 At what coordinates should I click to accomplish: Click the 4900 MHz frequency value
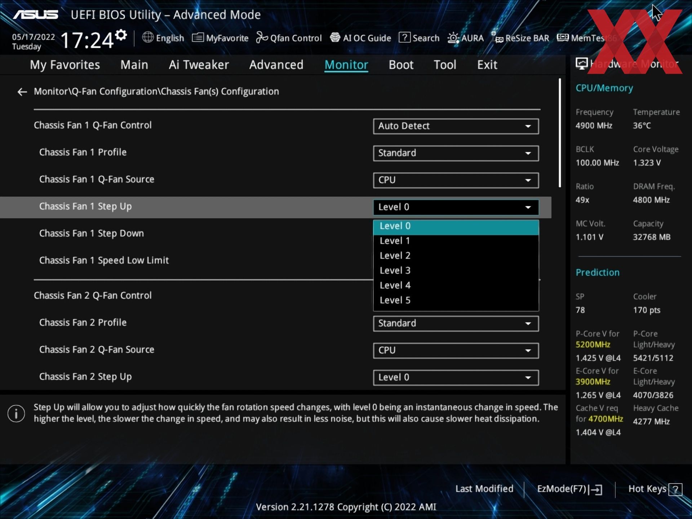[x=594, y=126]
